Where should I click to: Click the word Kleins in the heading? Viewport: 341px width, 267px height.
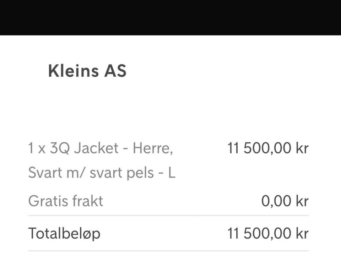tap(73, 71)
